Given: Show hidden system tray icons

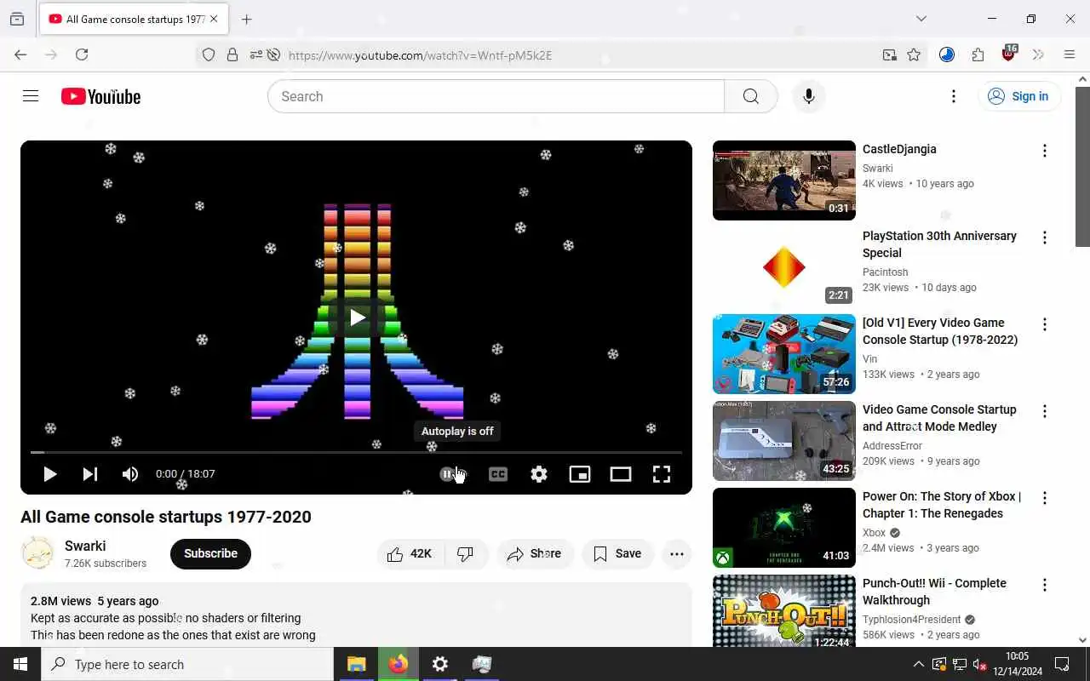Looking at the screenshot, I should [918, 664].
